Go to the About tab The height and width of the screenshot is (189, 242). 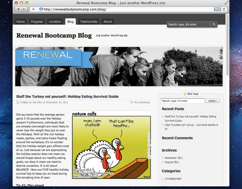click(108, 22)
